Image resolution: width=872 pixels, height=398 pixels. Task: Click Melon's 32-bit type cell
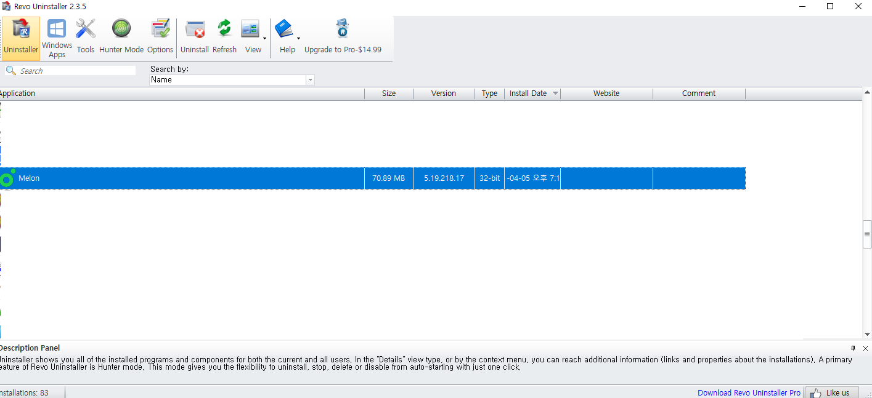489,178
